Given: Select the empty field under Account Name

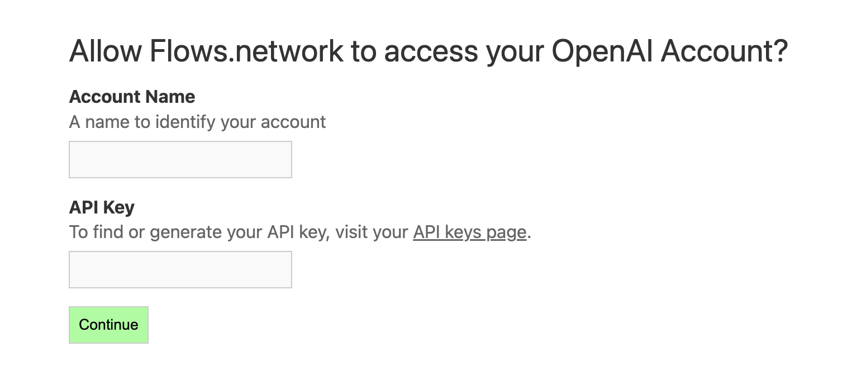Looking at the screenshot, I should click(180, 159).
